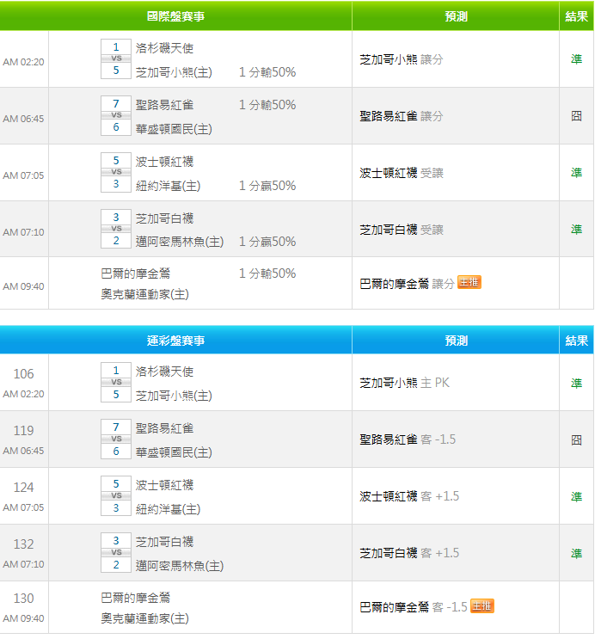Click the 囧 result for 聖路易紅雀 客 -1.5
The width and height of the screenshot is (595, 639).
pyautogui.click(x=576, y=439)
